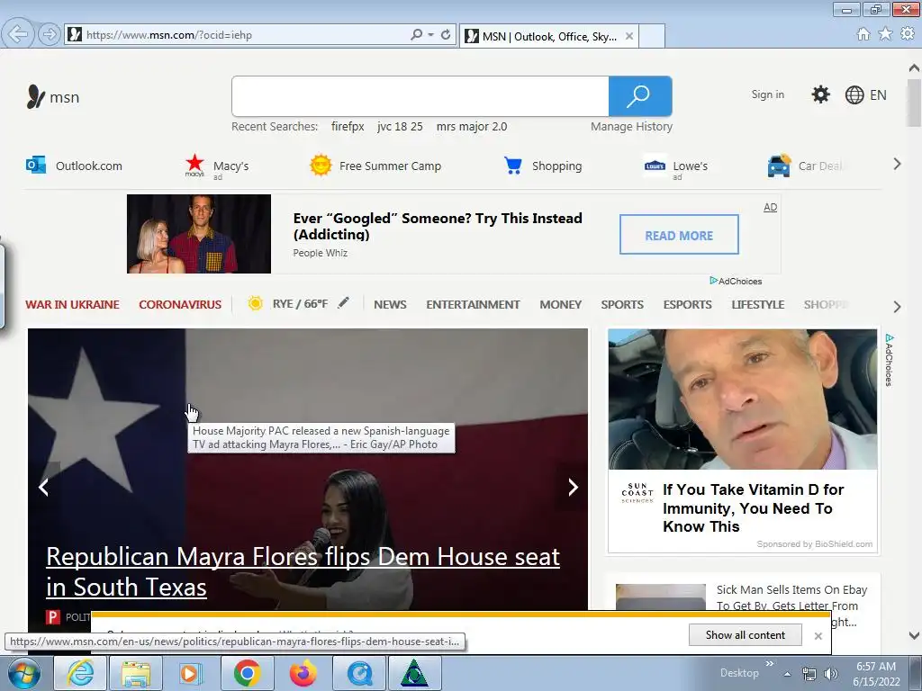This screenshot has height=691, width=922.
Task: Open the ESPORTS navigation item
Action: coord(687,304)
